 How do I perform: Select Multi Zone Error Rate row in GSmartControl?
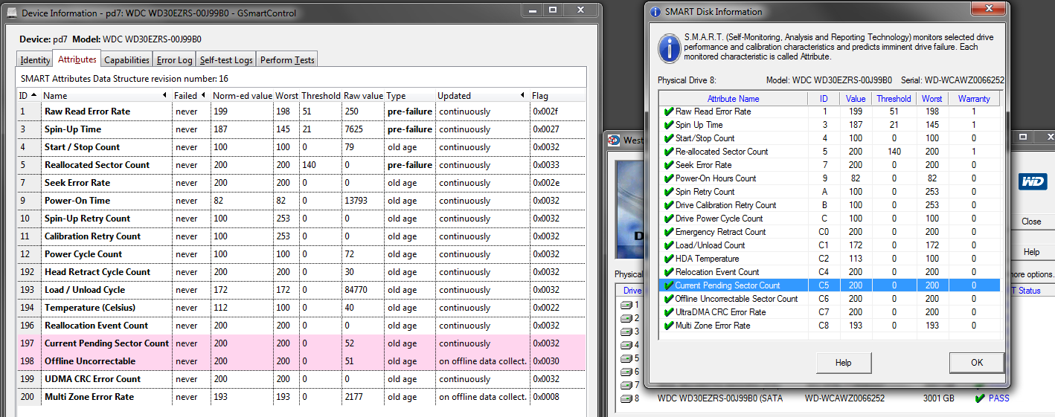pos(301,397)
